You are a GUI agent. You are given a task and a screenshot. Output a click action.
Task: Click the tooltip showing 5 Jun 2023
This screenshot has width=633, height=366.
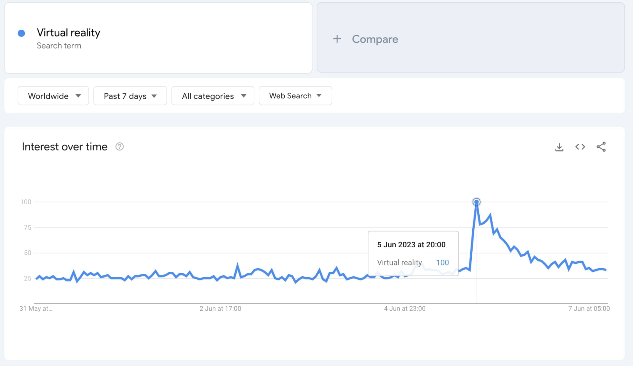pos(413,253)
